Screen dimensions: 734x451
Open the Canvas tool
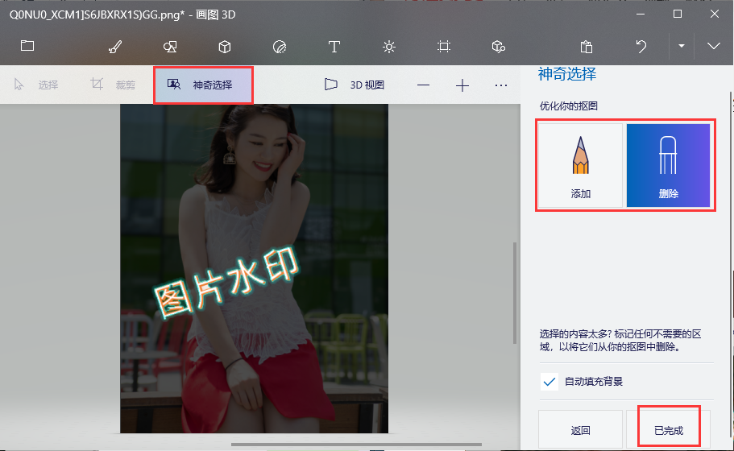click(443, 47)
